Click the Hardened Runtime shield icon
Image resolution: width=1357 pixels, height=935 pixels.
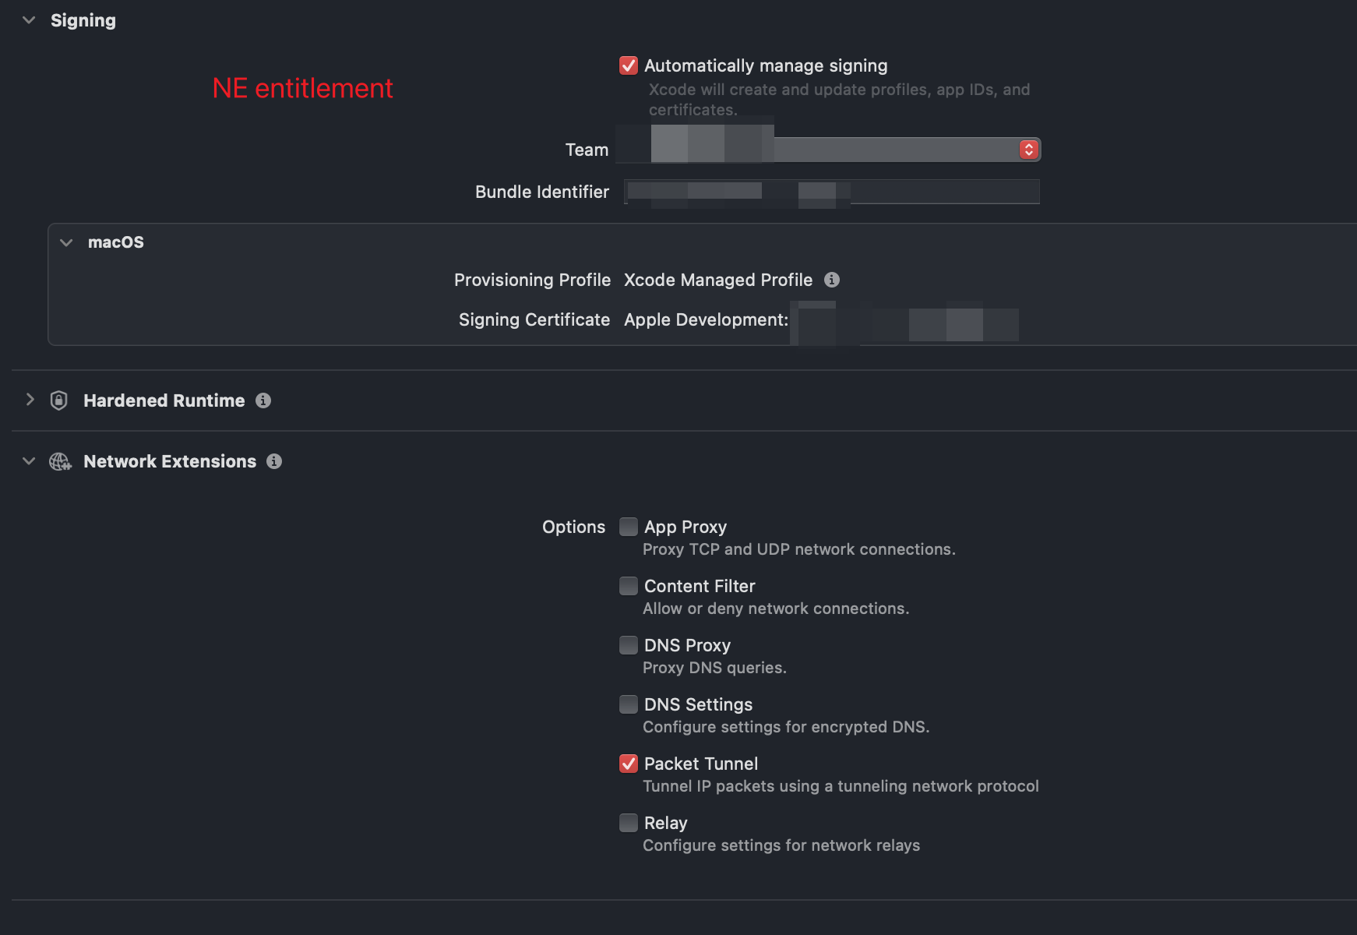point(58,400)
